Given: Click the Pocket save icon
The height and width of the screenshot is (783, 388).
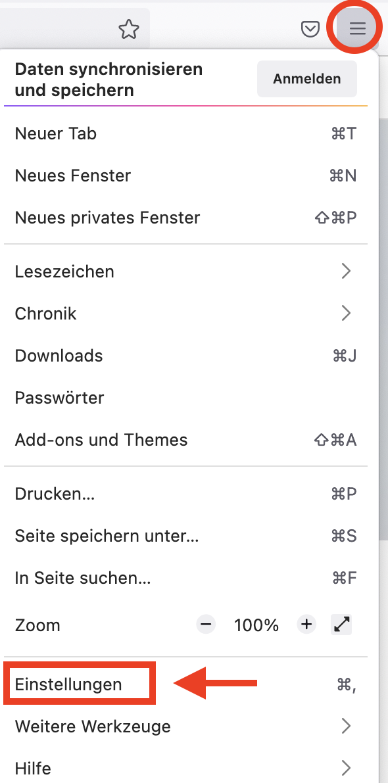Looking at the screenshot, I should [310, 30].
